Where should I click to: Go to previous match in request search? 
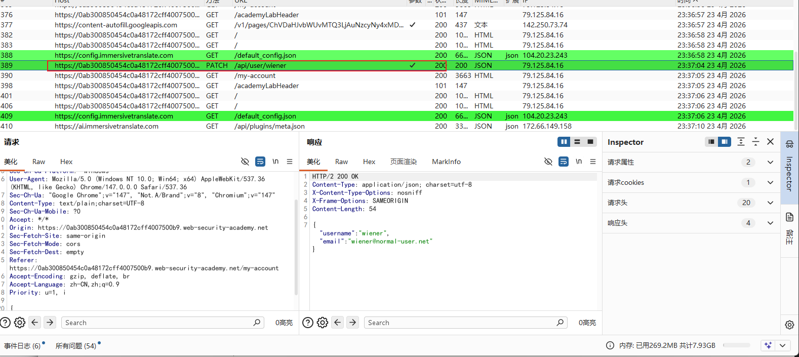[34, 322]
